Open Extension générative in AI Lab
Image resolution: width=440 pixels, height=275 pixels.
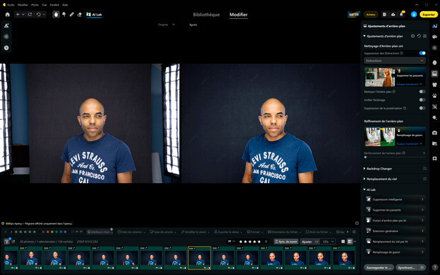395,231
